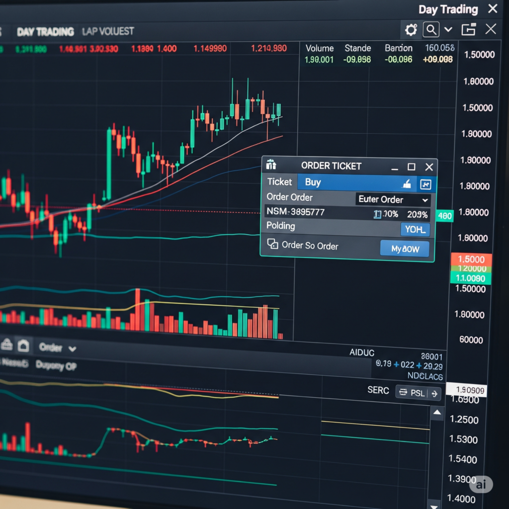This screenshot has width=509, height=509.
Task: Click the thumbs-up icon in Buy row
Action: pos(407,184)
